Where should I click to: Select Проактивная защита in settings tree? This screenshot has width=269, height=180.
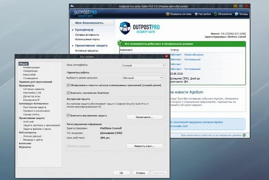[x=31, y=118]
